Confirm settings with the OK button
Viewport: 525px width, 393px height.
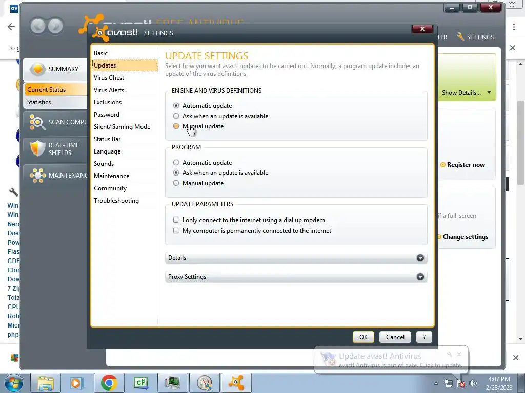(x=364, y=337)
